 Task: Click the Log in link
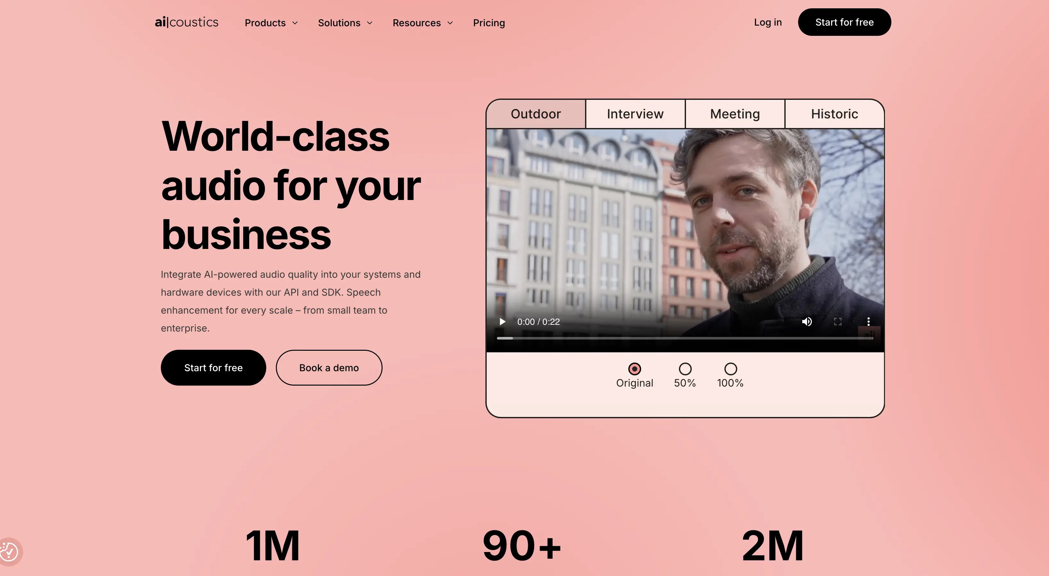tap(768, 22)
